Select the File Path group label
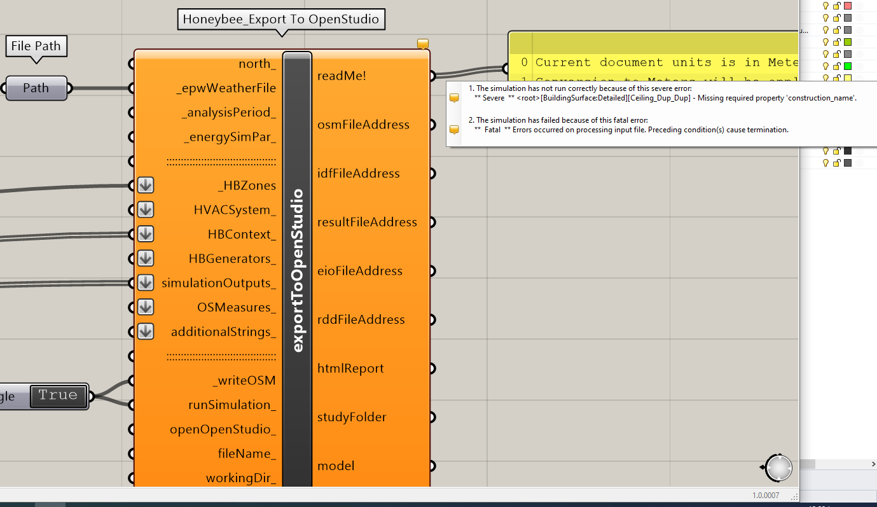This screenshot has height=507, width=877. [36, 46]
